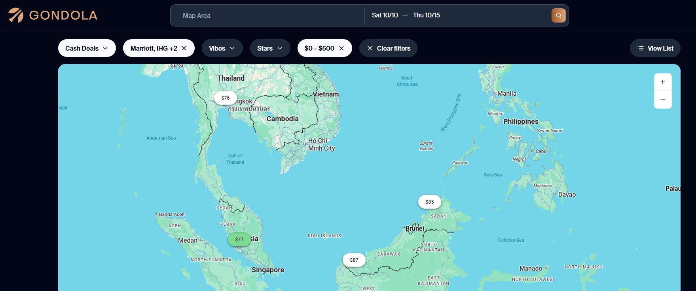
Task: Select the green $77 hotel marker
Action: click(239, 240)
